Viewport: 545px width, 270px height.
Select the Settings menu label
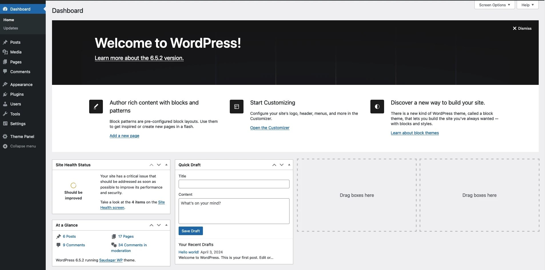coord(18,124)
